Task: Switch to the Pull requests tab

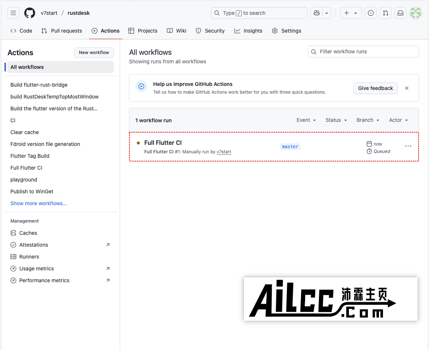Action: 62,31
